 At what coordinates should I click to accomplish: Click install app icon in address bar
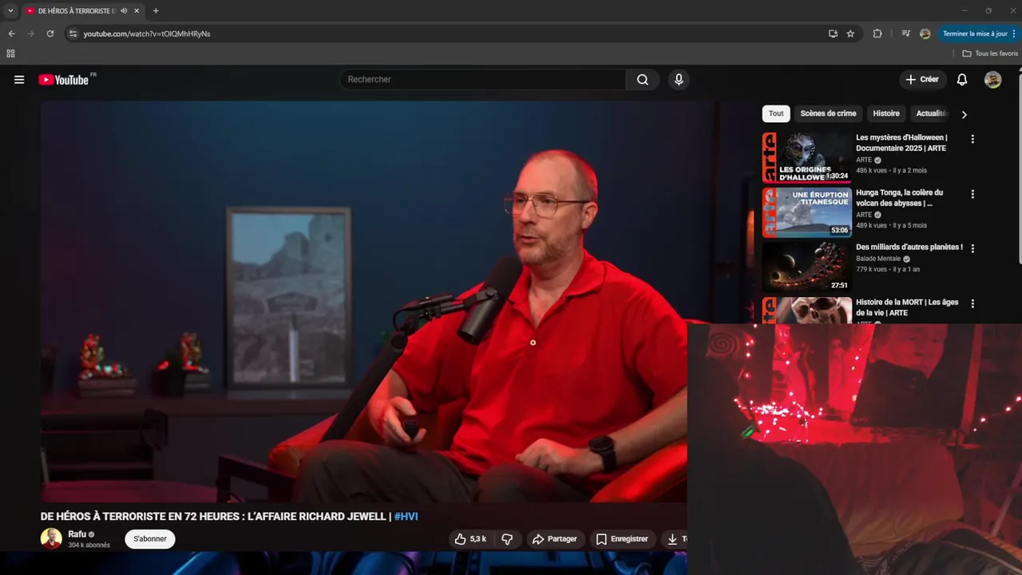833,34
